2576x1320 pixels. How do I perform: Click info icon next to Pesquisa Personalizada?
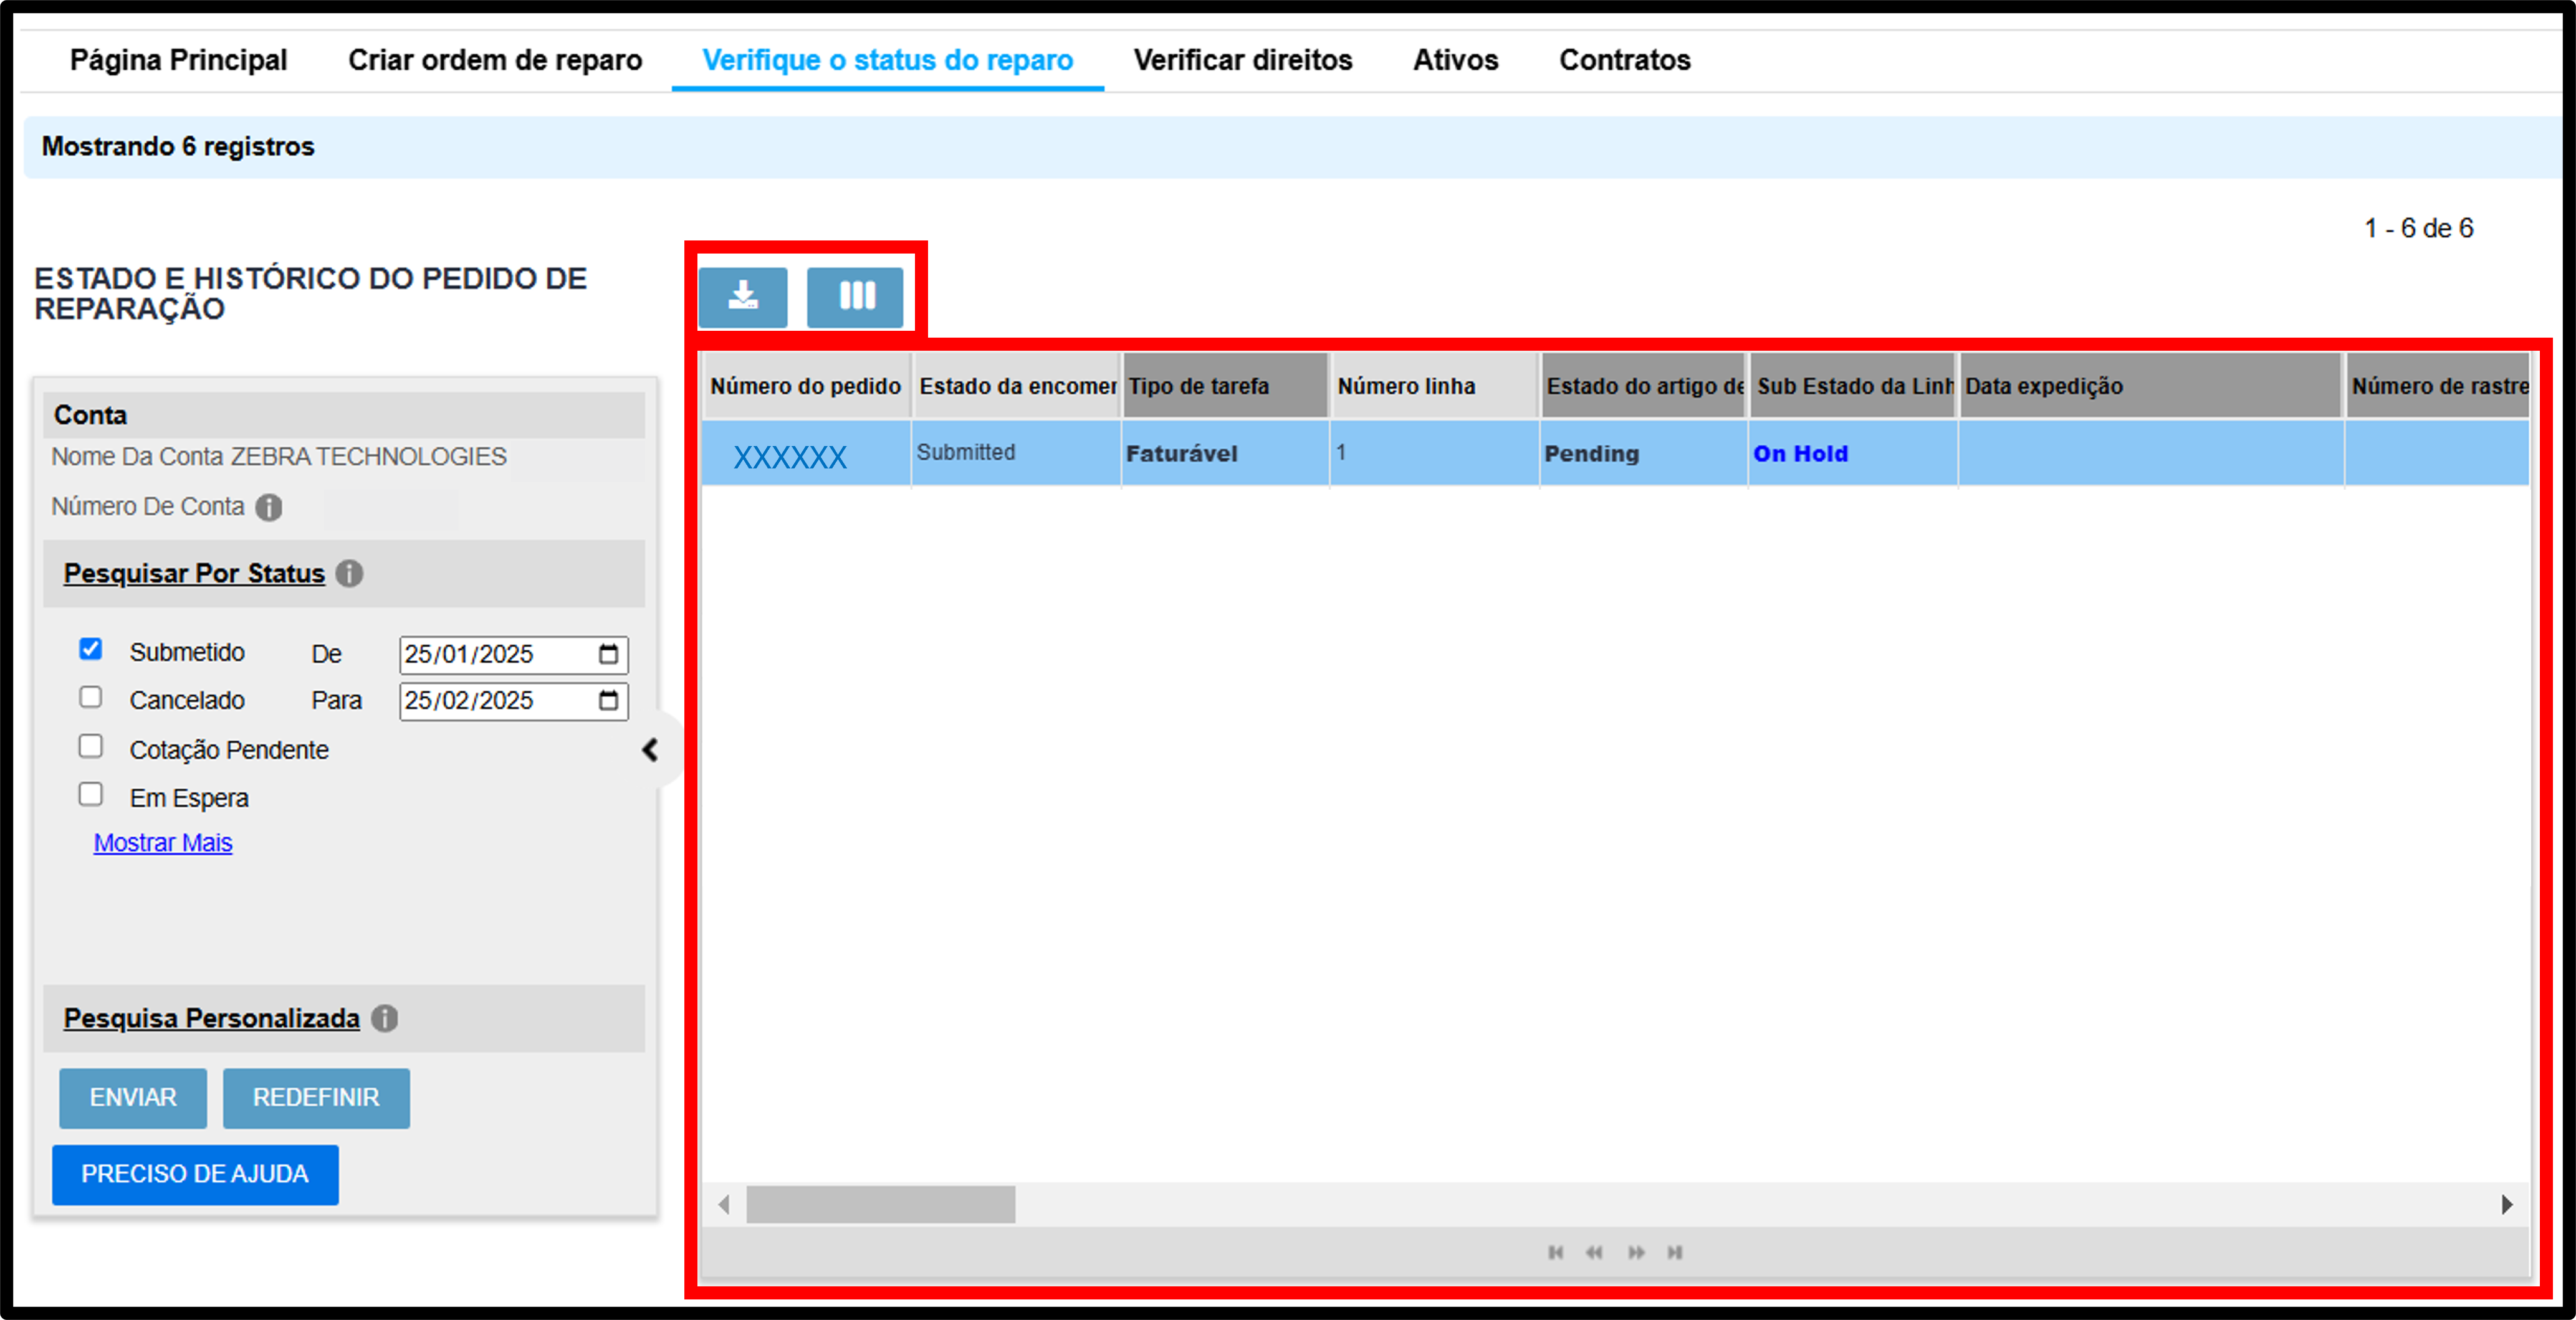pyautogui.click(x=385, y=1018)
